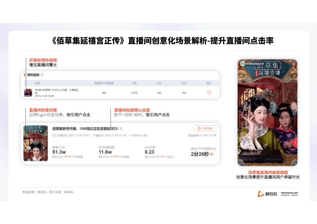Click the streamer avatar in live stream screenshot
Screen dimensions: 317x224
click(x=242, y=64)
